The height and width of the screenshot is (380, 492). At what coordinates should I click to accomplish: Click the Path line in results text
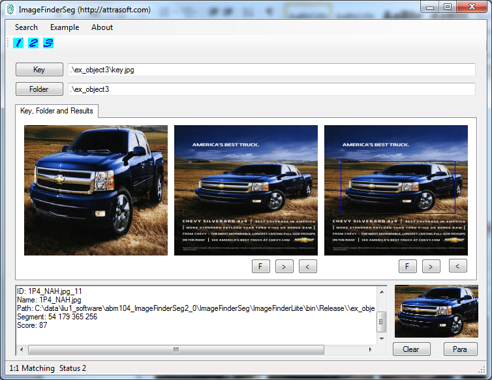coord(196,308)
